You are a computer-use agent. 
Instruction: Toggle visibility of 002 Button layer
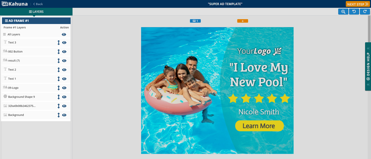click(x=64, y=52)
